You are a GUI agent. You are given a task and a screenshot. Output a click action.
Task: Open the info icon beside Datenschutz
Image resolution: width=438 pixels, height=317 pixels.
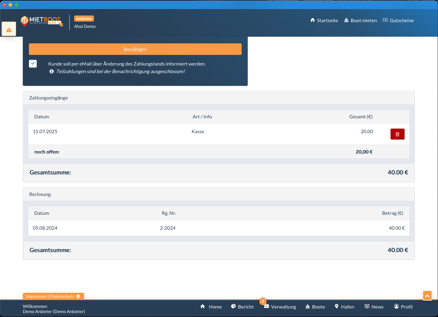[78, 296]
